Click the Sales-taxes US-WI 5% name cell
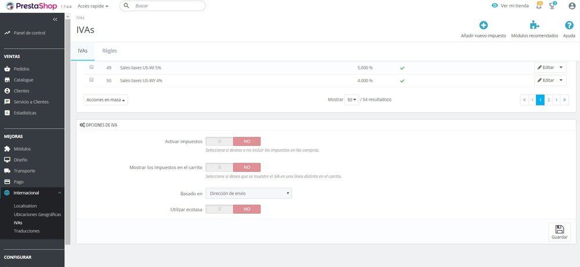The width and height of the screenshot is (580, 267). (140, 68)
